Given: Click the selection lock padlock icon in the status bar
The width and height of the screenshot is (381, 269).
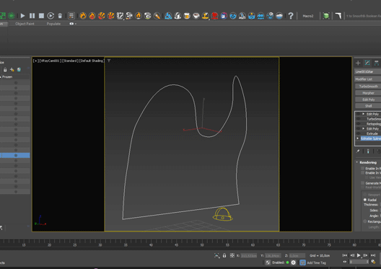Looking at the screenshot, I should point(224,255).
